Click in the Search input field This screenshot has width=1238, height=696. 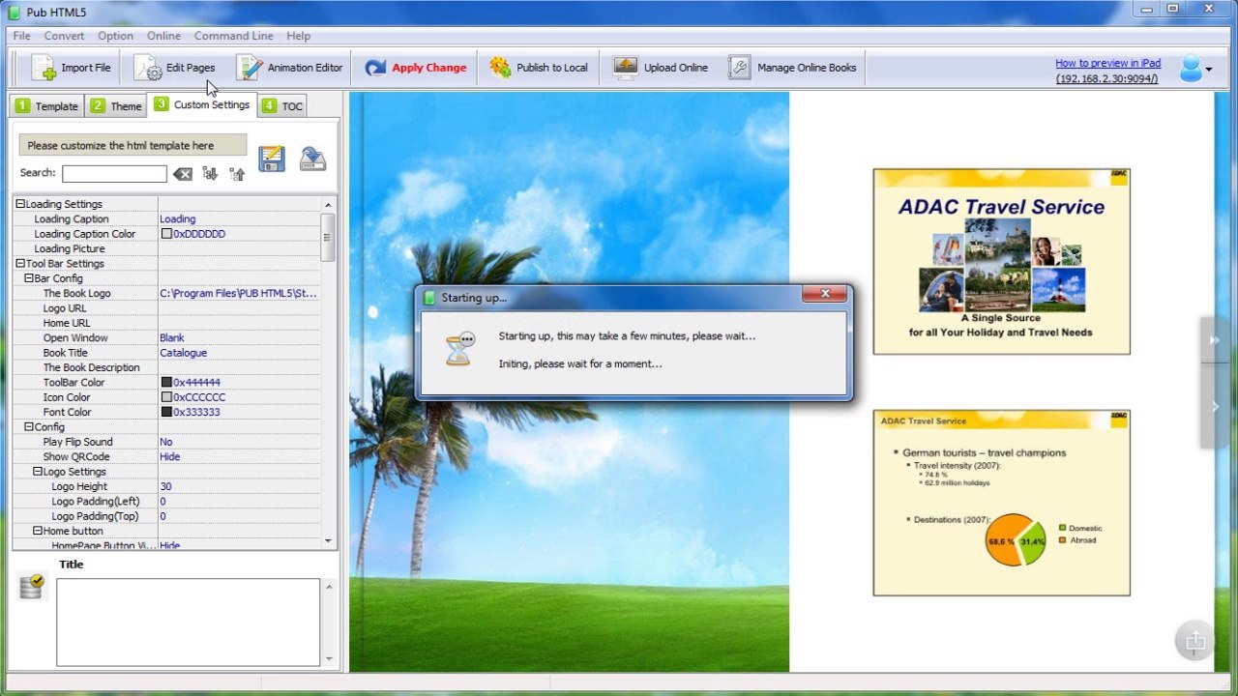114,174
